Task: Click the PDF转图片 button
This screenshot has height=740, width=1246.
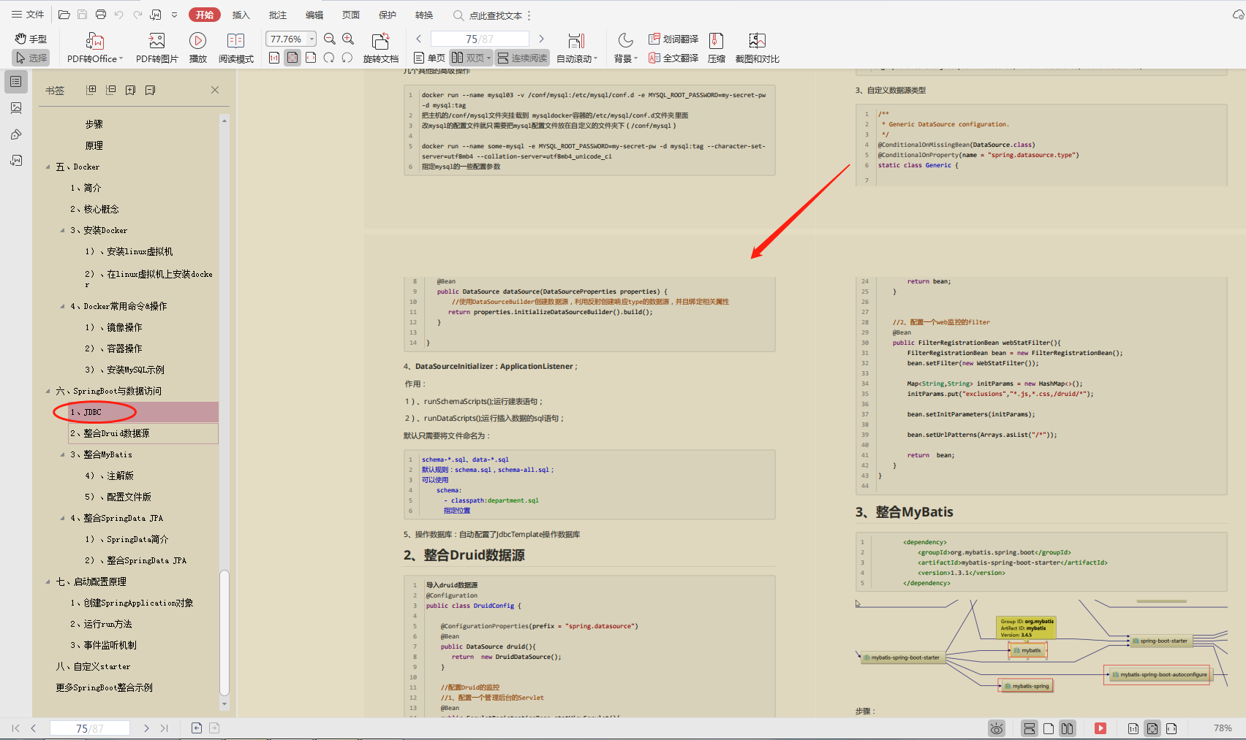Action: (157, 48)
